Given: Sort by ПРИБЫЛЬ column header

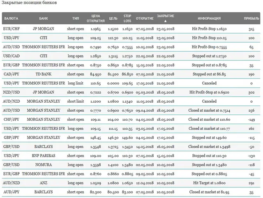Looking at the screenshot, I should click(251, 18).
